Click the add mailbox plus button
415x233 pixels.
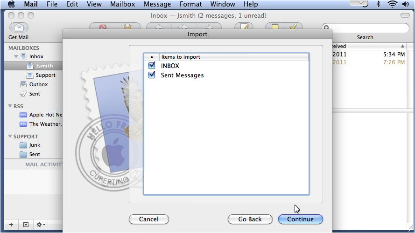11,225
